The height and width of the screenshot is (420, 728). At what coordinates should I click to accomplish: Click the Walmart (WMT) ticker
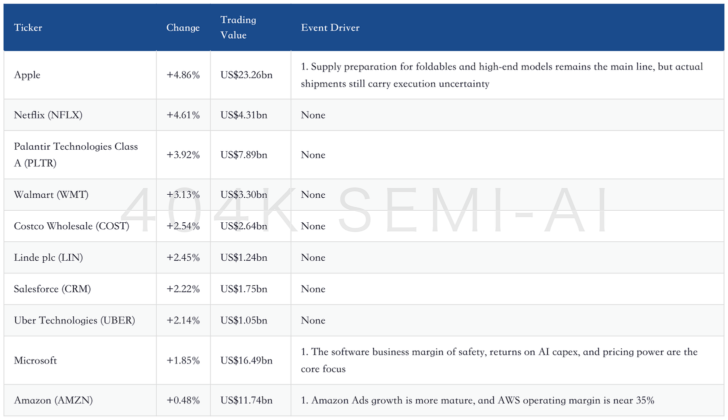(x=51, y=195)
